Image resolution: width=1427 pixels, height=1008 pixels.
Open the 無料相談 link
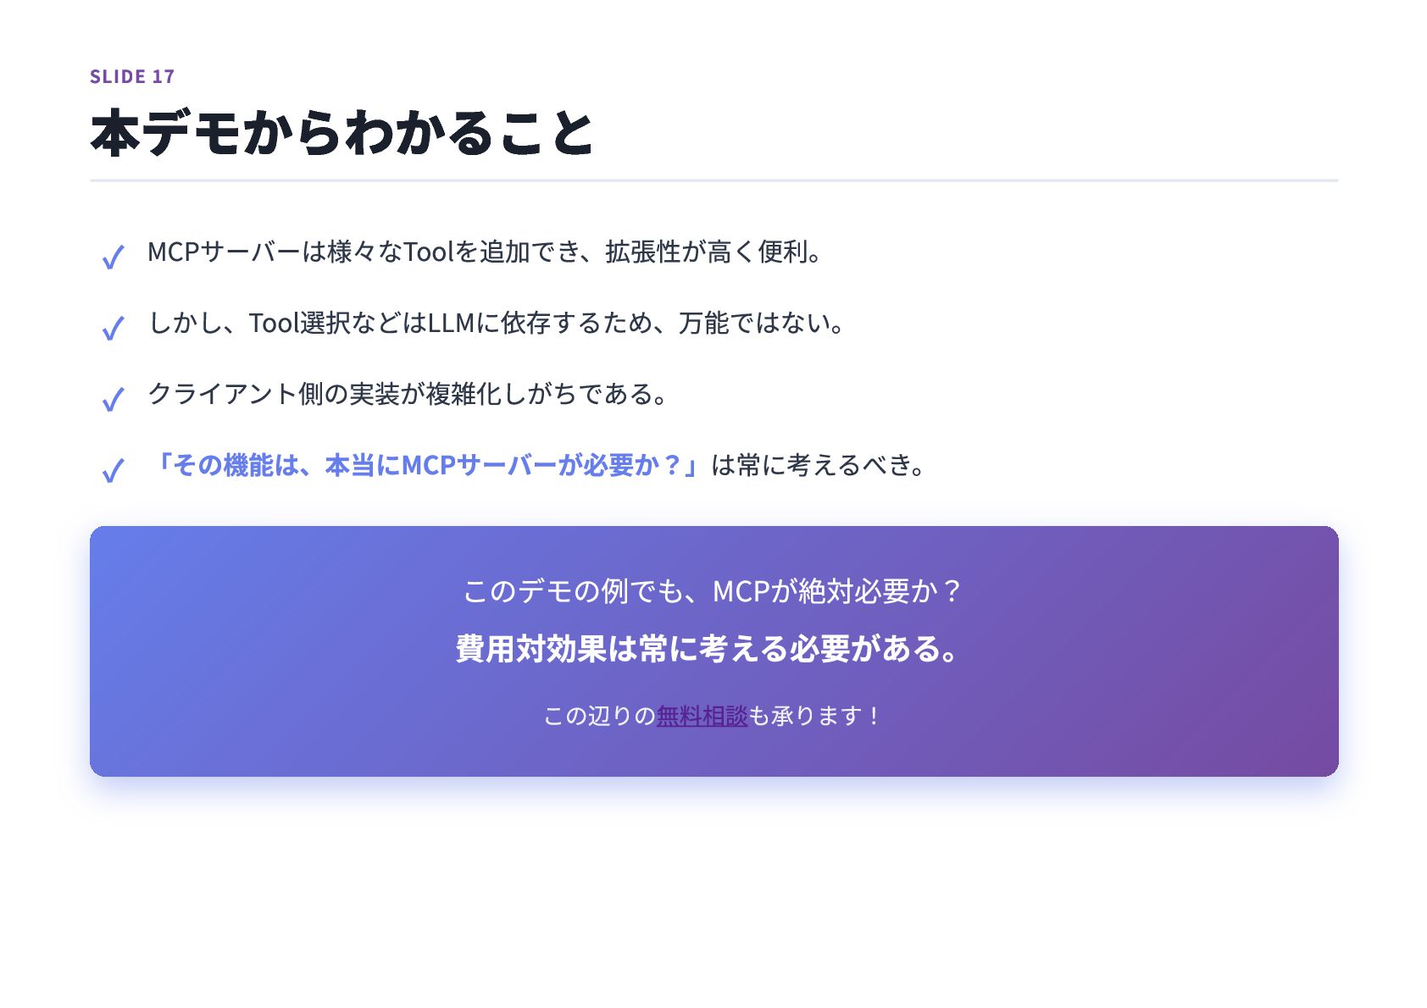[702, 716]
